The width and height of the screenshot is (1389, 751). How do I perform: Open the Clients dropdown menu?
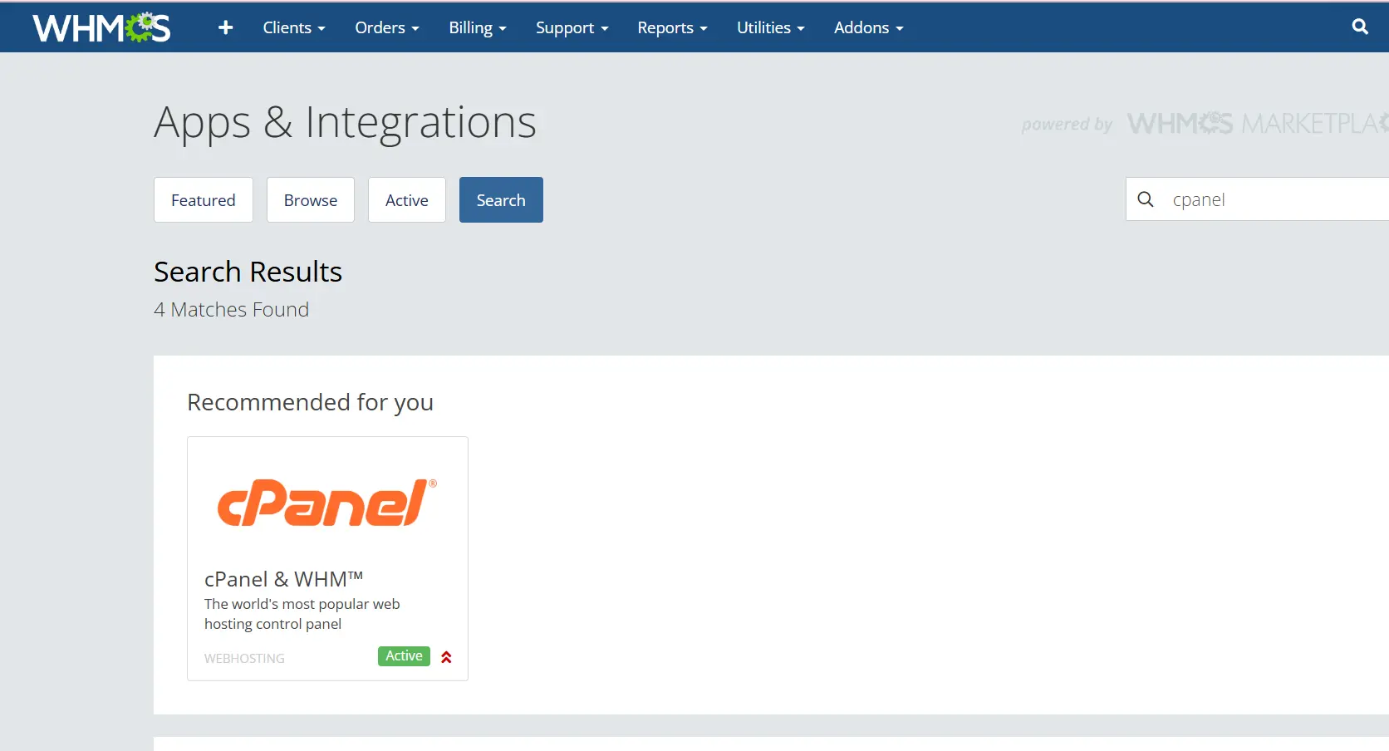coord(293,27)
